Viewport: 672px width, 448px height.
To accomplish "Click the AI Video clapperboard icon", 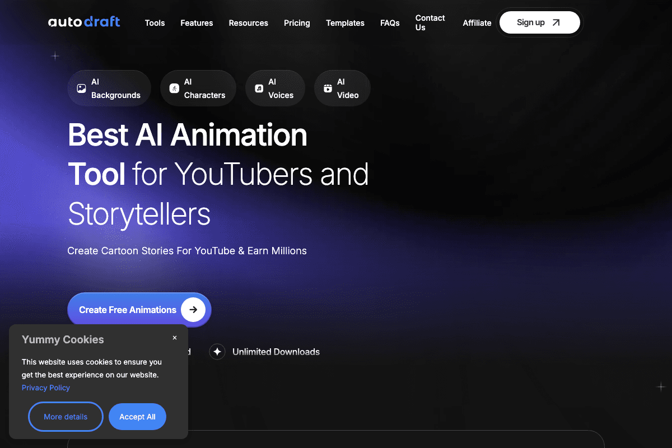I will click(x=328, y=88).
